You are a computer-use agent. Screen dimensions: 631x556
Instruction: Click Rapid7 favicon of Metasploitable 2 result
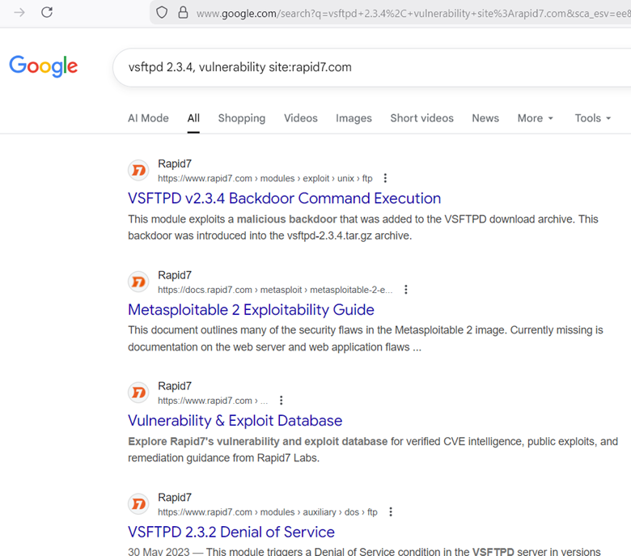138,282
